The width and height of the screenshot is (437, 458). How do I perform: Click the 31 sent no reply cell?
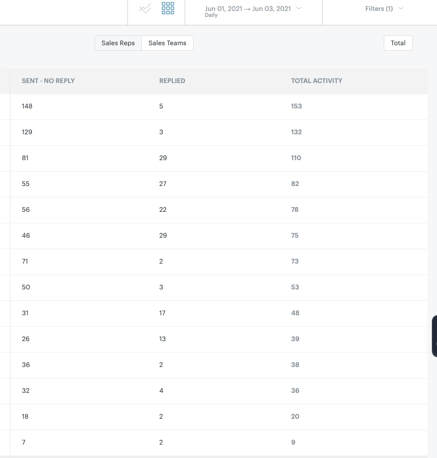click(25, 313)
